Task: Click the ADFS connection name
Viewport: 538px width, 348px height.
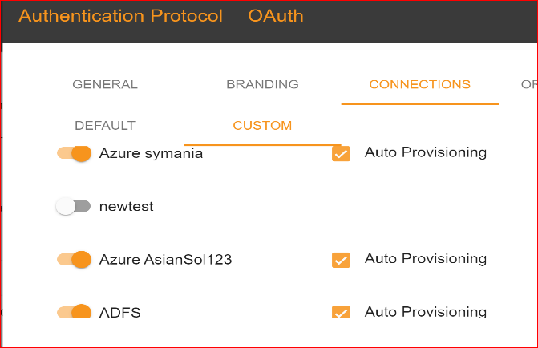Action: coord(120,313)
